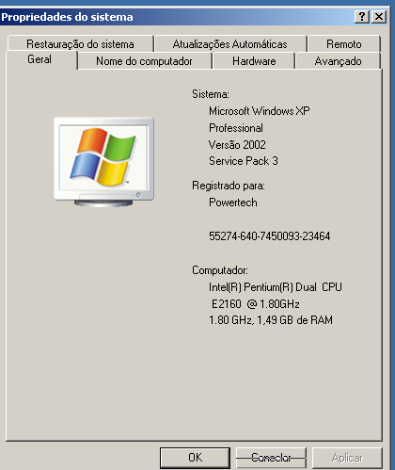Click the Windows XP monitor logo image
Screen dimensions: 395x470
[x=103, y=162]
